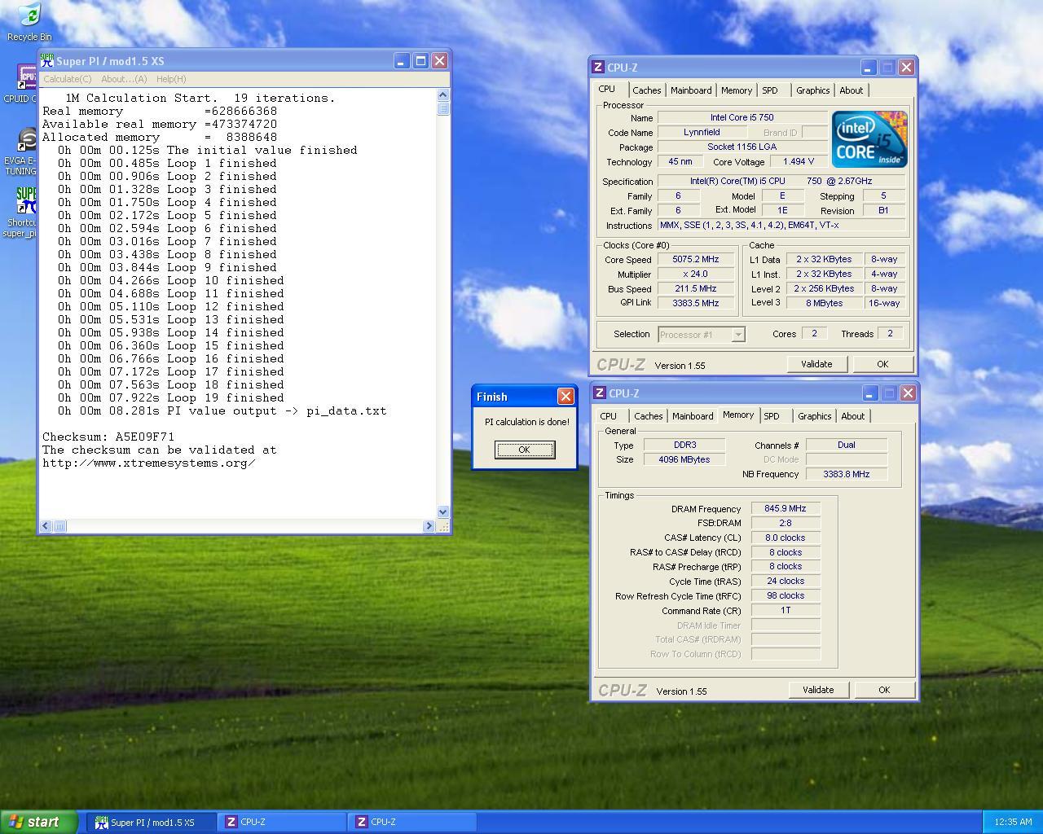The image size is (1043, 834).
Task: Select Super PI / mod1.5 XS taskbar button
Action: 152,823
